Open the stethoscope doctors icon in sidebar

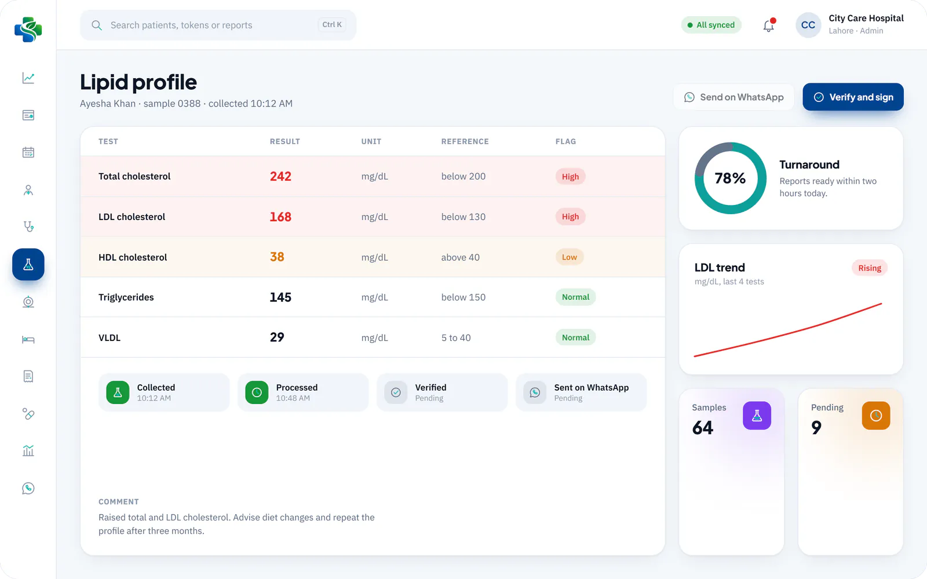point(28,226)
